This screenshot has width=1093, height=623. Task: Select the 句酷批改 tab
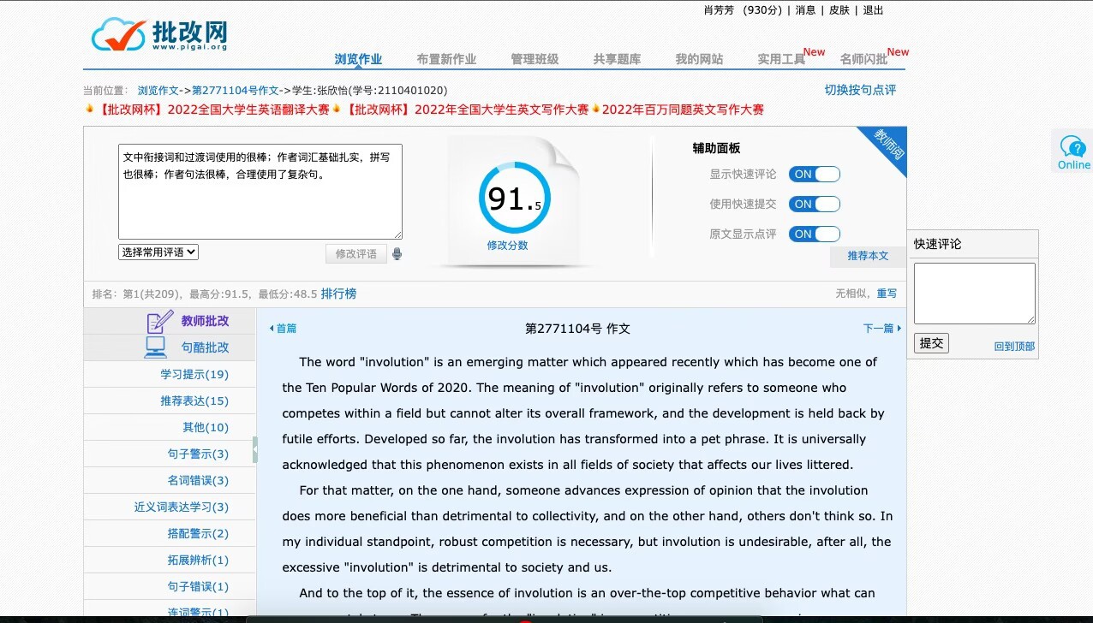205,347
